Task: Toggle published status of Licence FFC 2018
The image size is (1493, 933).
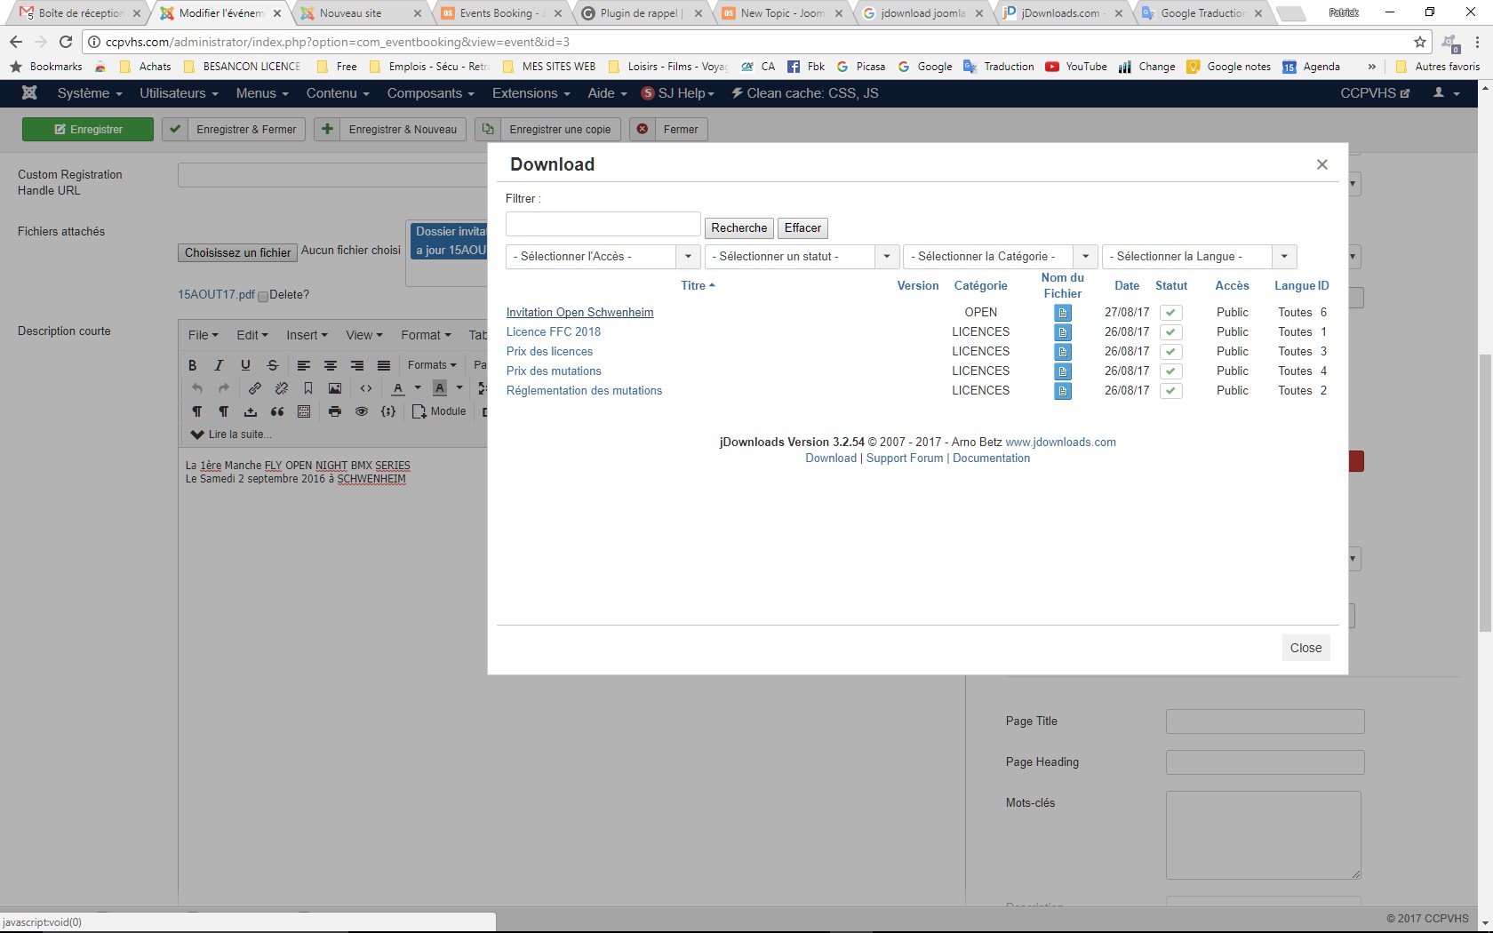Action: (1170, 332)
